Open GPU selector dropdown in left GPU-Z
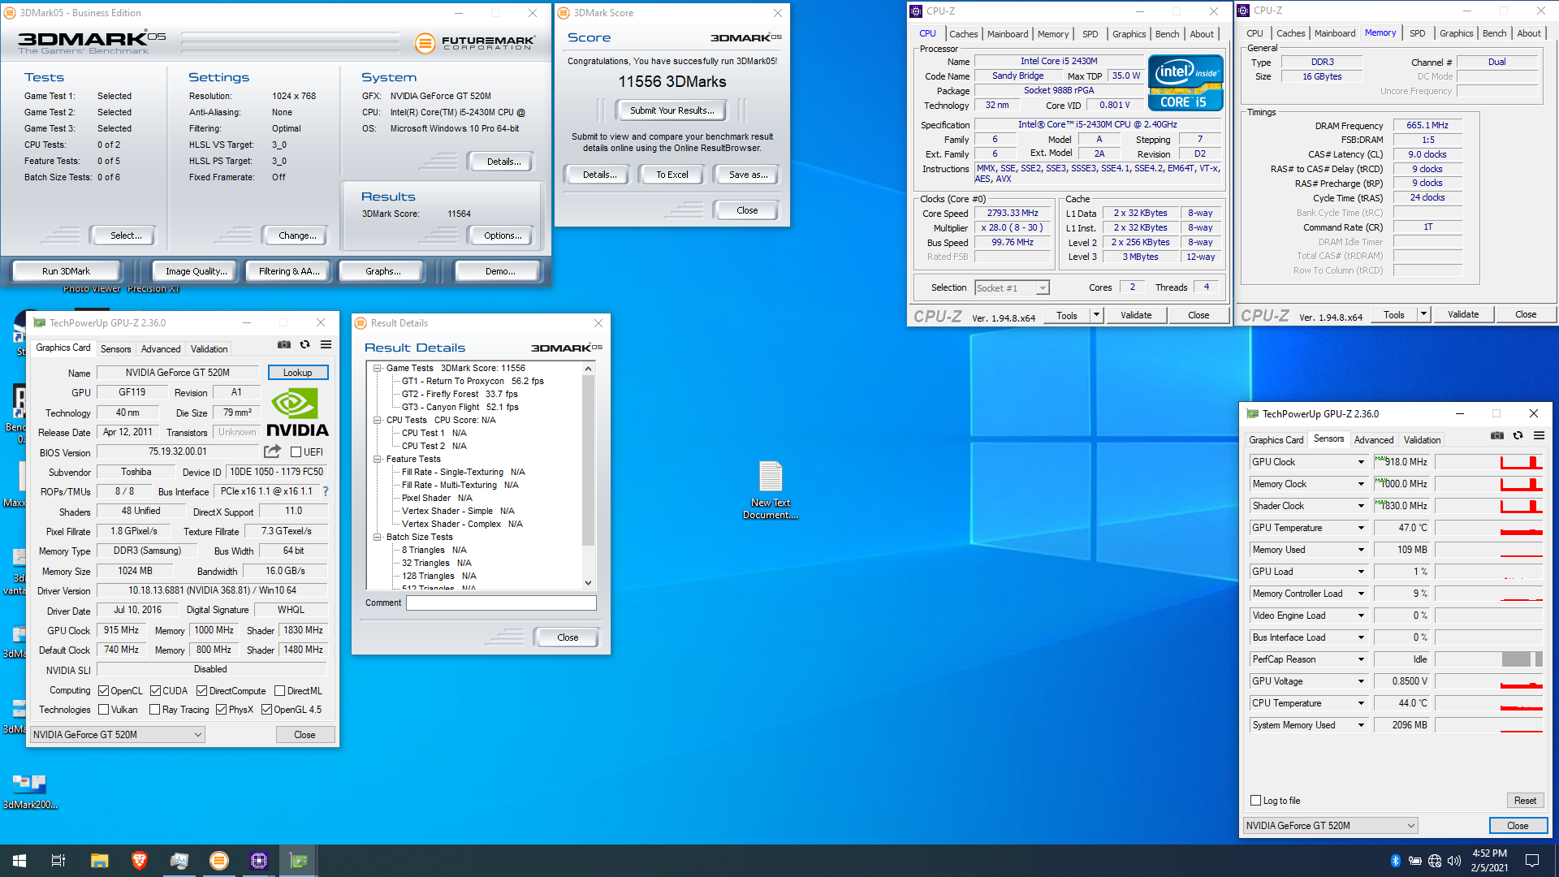Screen dimensions: 1559x877 tap(117, 735)
